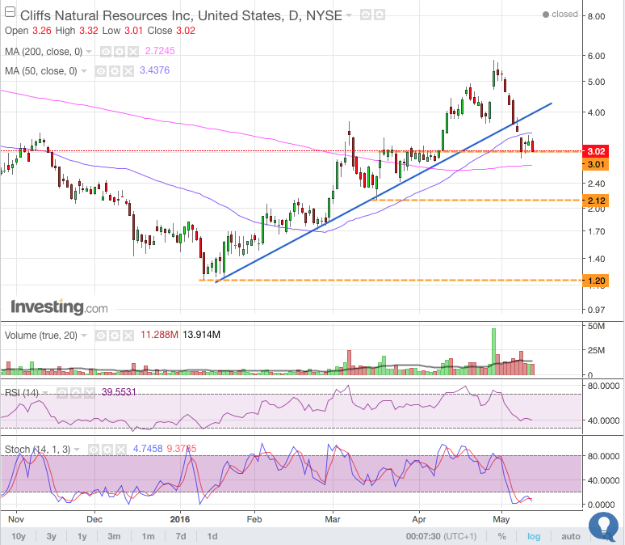Select the orange 3.01 price level label
The height and width of the screenshot is (545, 625).
click(595, 164)
